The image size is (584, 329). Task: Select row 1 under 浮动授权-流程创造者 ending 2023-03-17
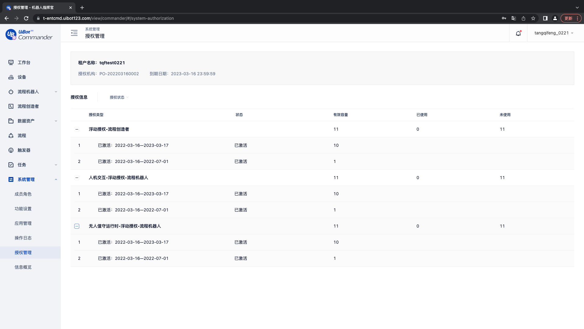click(x=322, y=145)
